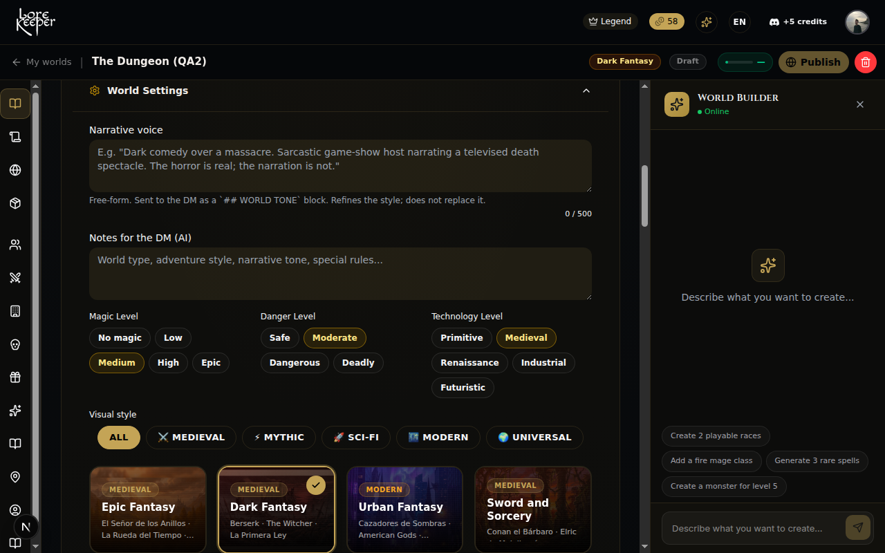Filter visual styles by UNIVERSAL

[534, 438]
